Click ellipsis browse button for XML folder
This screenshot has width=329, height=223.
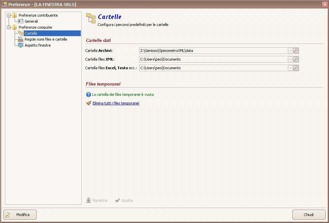coord(290,59)
